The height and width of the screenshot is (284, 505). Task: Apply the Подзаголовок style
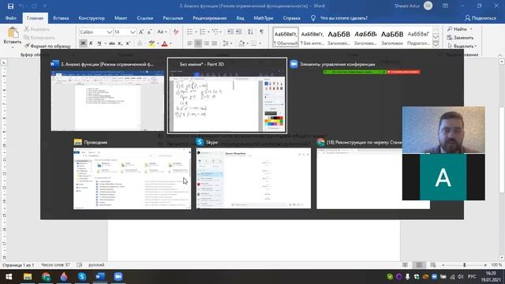[418, 37]
